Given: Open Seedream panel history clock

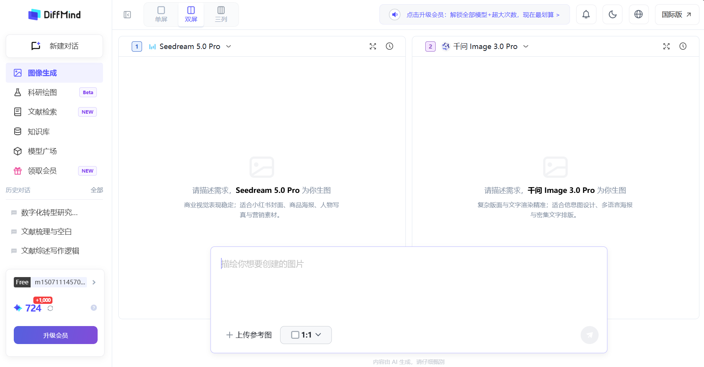Looking at the screenshot, I should pyautogui.click(x=389, y=46).
